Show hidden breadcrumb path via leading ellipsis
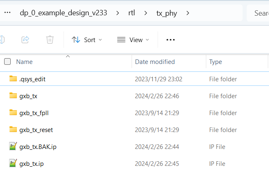The width and height of the screenshot is (269, 170). click(x=7, y=13)
